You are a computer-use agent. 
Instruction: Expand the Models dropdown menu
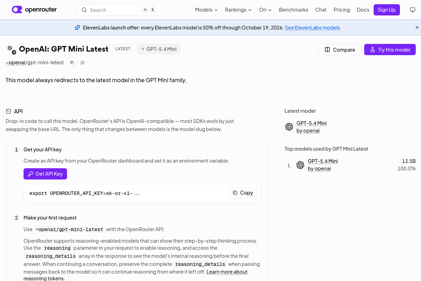206,10
